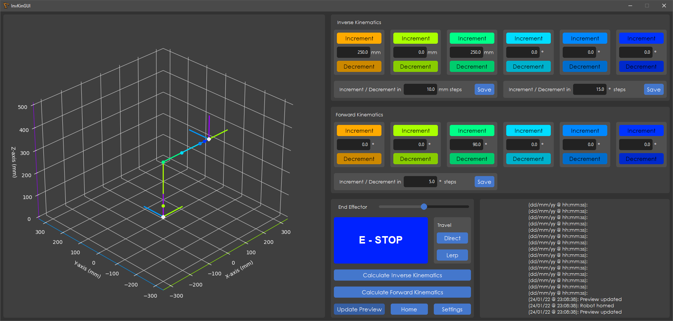
Task: Hit the big blue E - STOP button
Action: [x=381, y=240]
